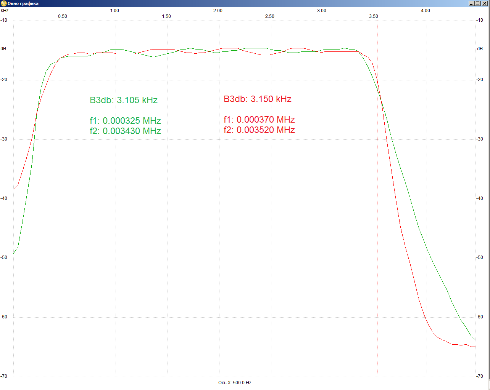The image size is (490, 390).
Task: Click the 3.50 frequency axis tick
Action: click(x=374, y=16)
